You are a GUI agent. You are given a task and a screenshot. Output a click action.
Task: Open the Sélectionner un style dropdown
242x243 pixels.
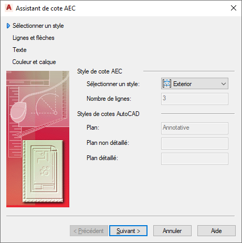pos(195,83)
